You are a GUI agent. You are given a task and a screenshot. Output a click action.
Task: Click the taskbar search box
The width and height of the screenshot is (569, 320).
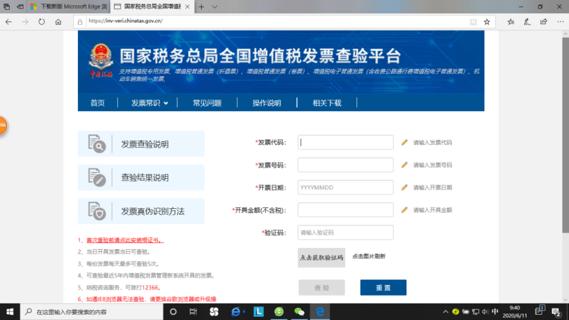(x=92, y=312)
